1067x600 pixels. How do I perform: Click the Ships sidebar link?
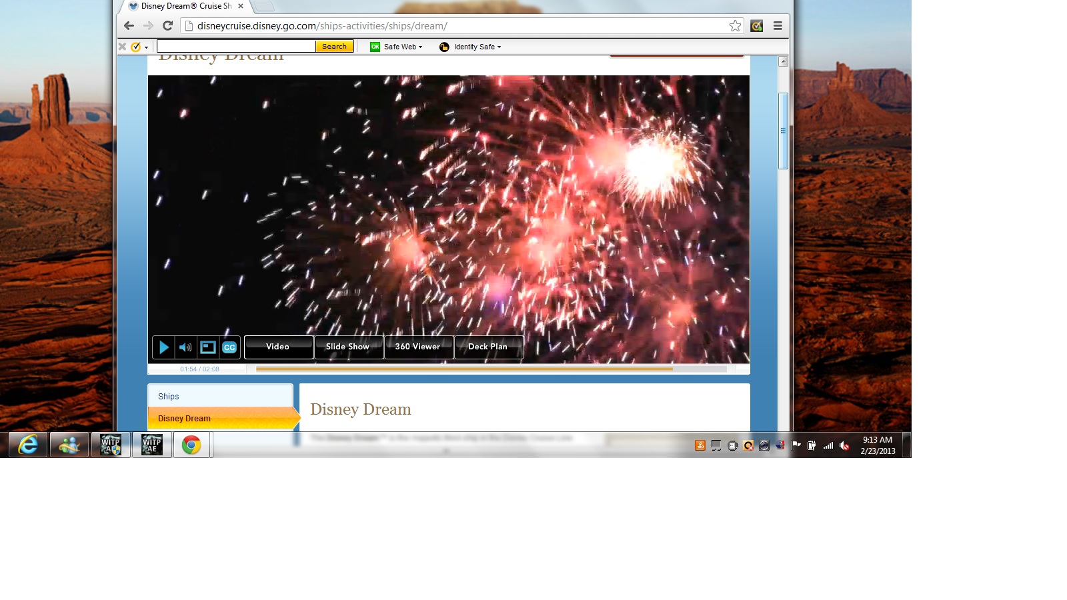click(169, 397)
